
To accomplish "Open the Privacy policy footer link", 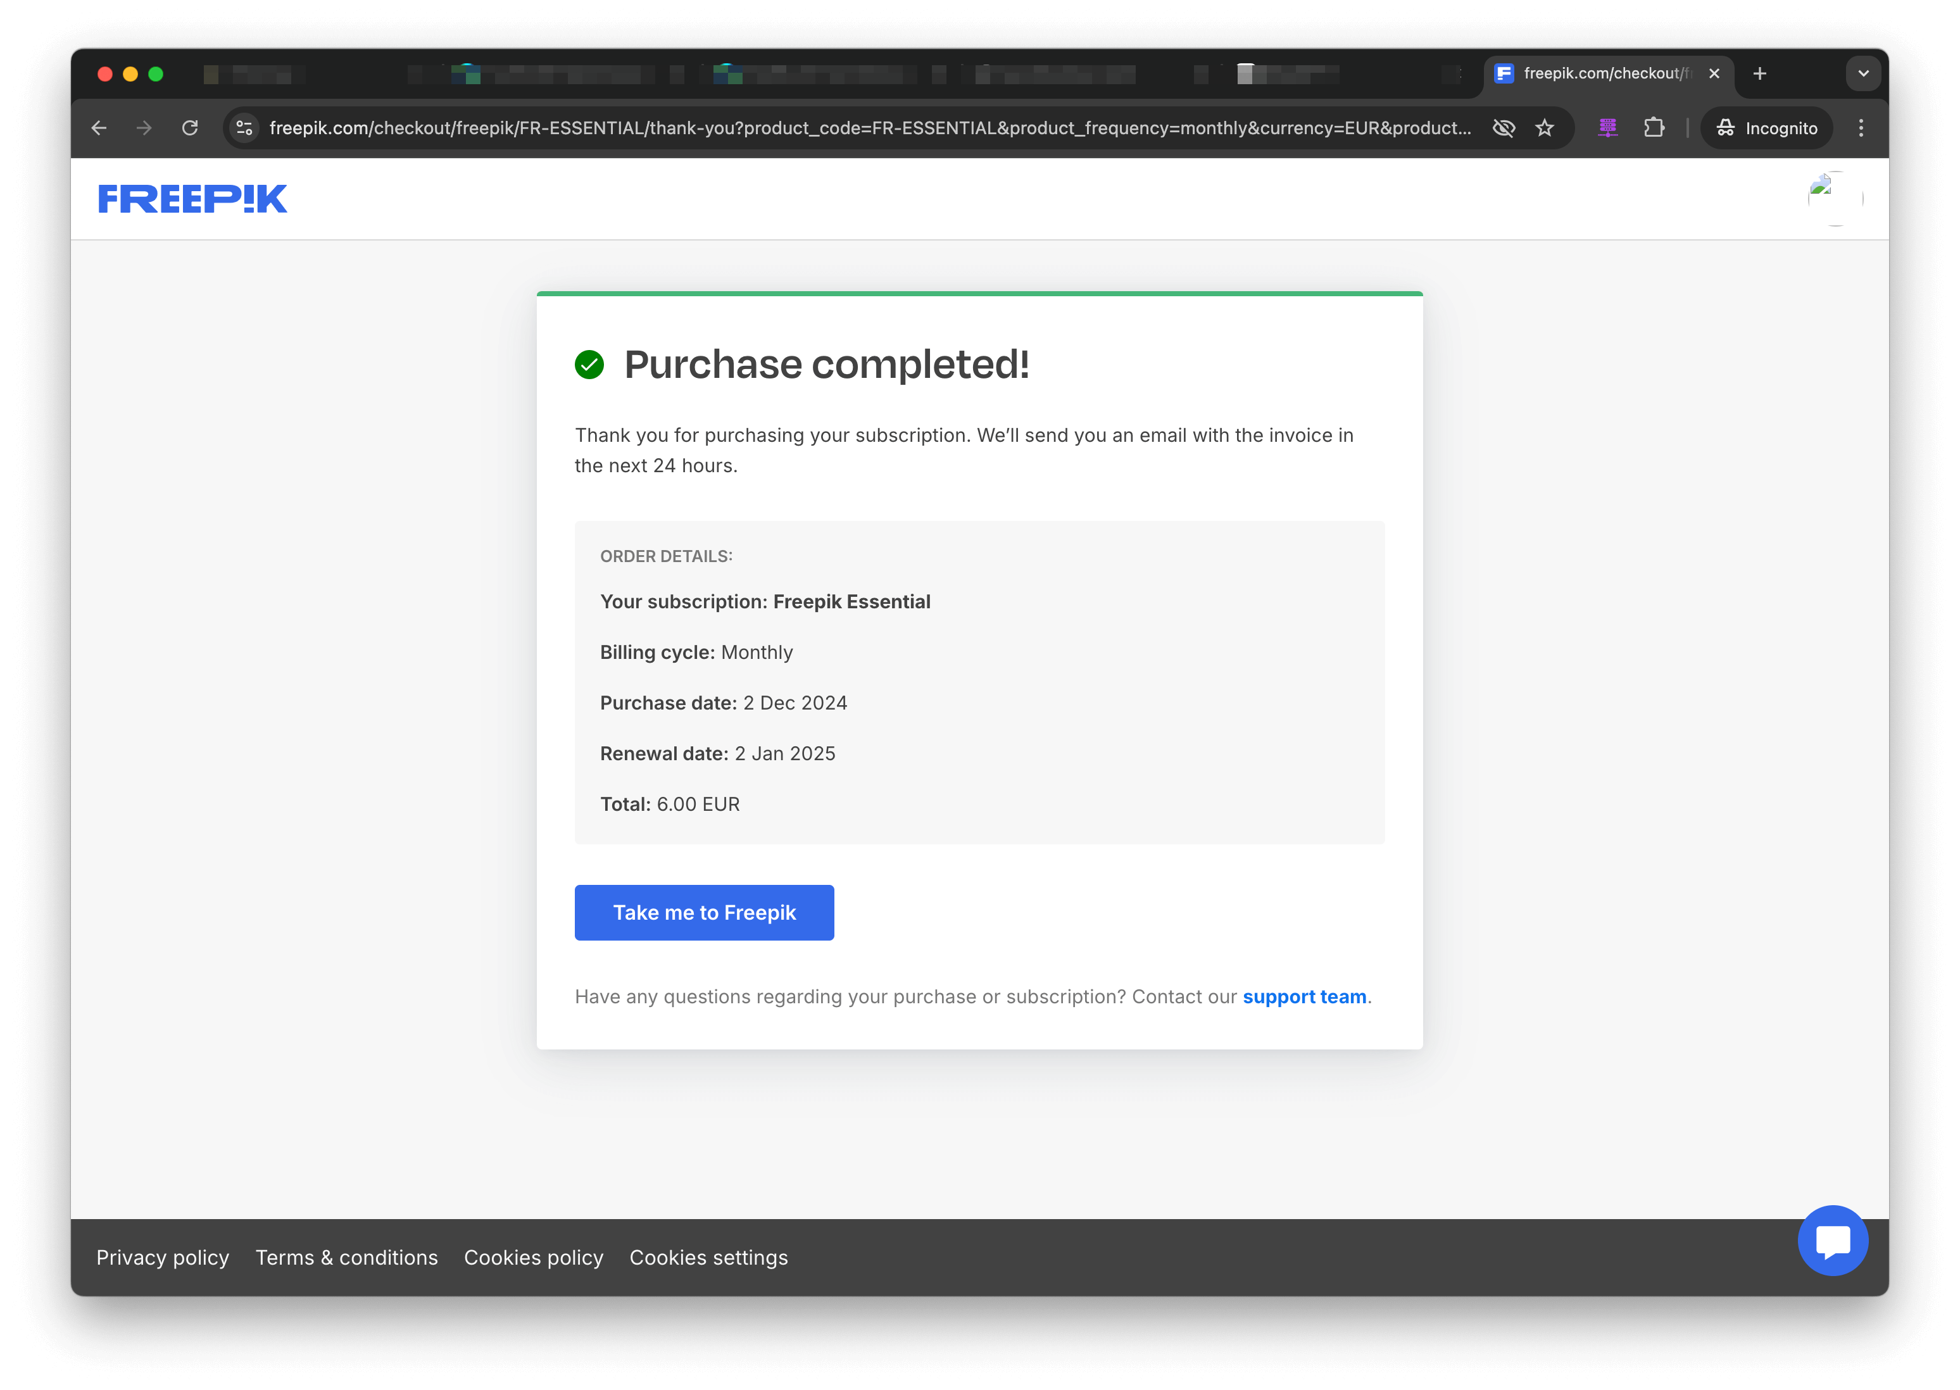I will (163, 1257).
